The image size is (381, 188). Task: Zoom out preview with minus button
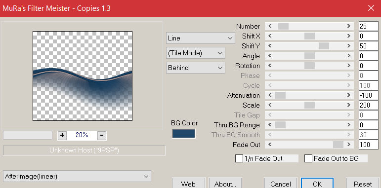[102, 135]
